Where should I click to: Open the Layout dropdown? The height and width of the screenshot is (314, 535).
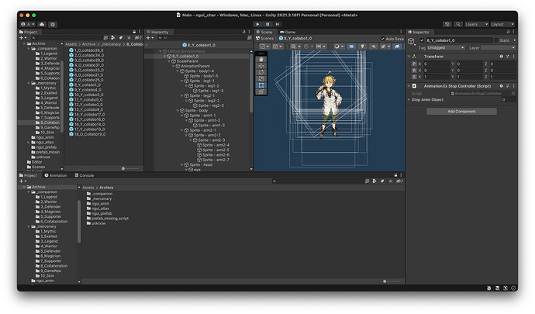(502, 24)
